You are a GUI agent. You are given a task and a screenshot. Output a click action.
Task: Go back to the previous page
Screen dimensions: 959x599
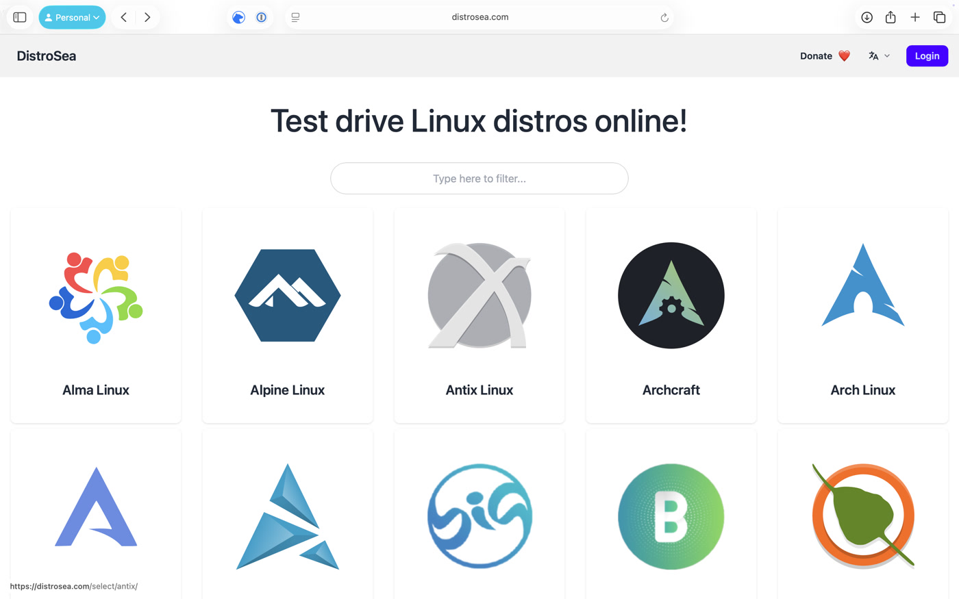click(124, 17)
